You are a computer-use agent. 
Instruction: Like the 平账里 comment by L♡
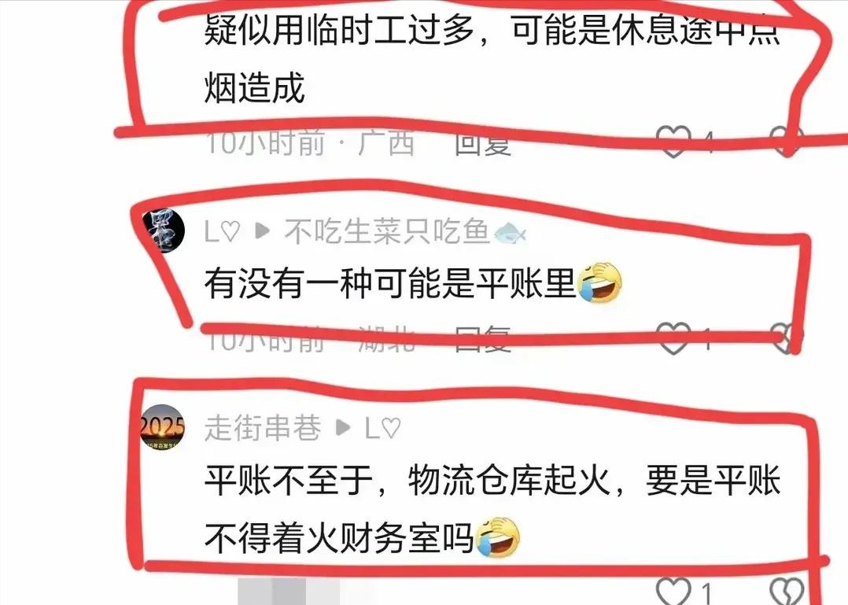click(673, 338)
